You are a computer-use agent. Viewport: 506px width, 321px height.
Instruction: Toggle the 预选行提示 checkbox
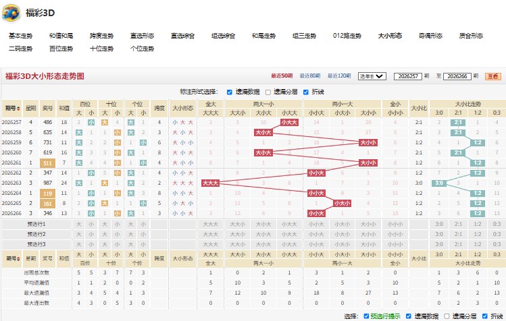(366, 316)
